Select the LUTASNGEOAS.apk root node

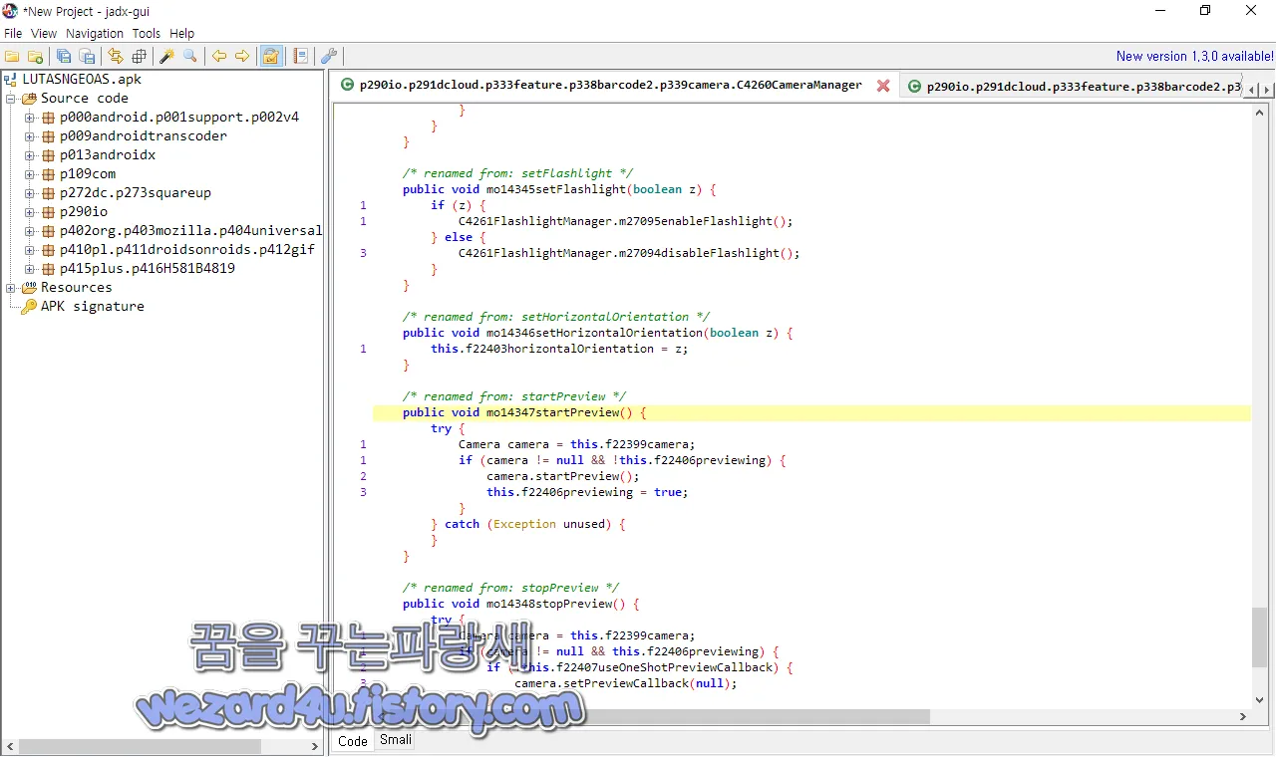[82, 80]
